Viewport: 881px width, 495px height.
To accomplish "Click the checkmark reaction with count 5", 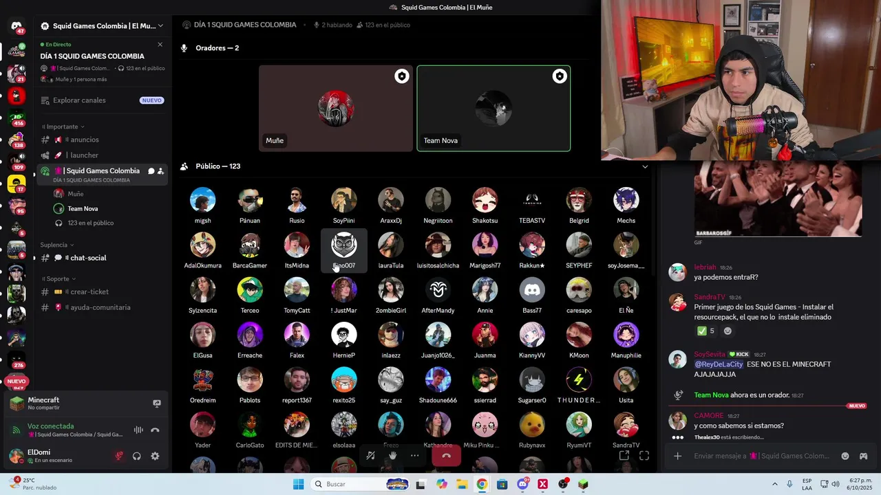I will coord(705,331).
